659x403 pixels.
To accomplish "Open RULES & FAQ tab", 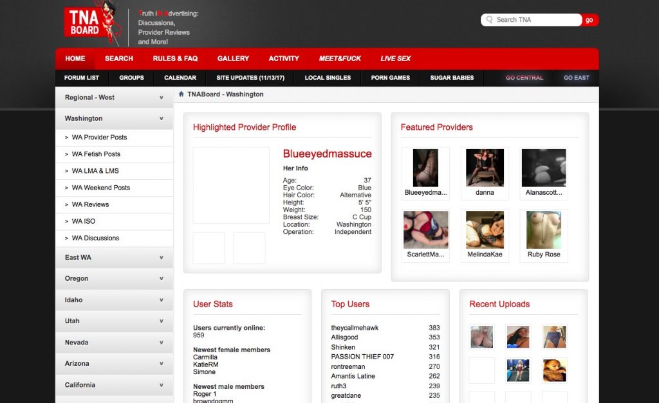I will pyautogui.click(x=175, y=58).
